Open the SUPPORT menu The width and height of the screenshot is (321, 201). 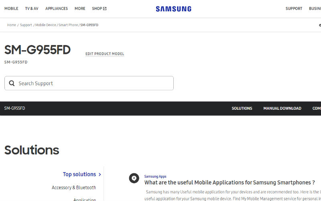294,8
